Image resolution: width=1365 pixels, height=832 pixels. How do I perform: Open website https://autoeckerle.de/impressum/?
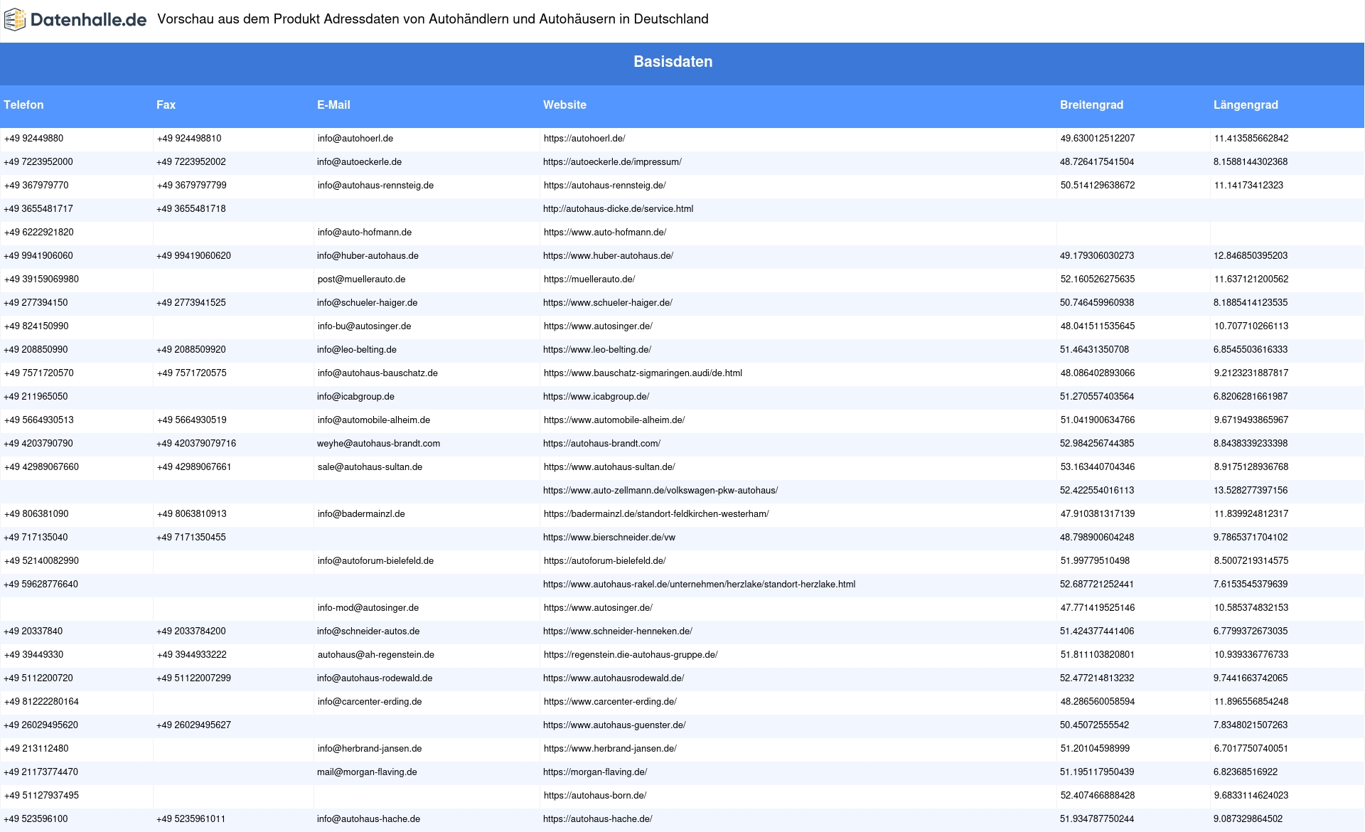(x=612, y=162)
